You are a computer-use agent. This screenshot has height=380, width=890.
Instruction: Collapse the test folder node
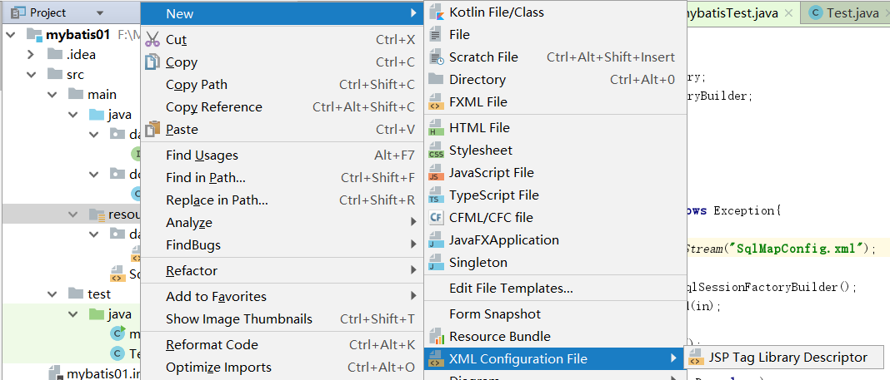pos(52,294)
